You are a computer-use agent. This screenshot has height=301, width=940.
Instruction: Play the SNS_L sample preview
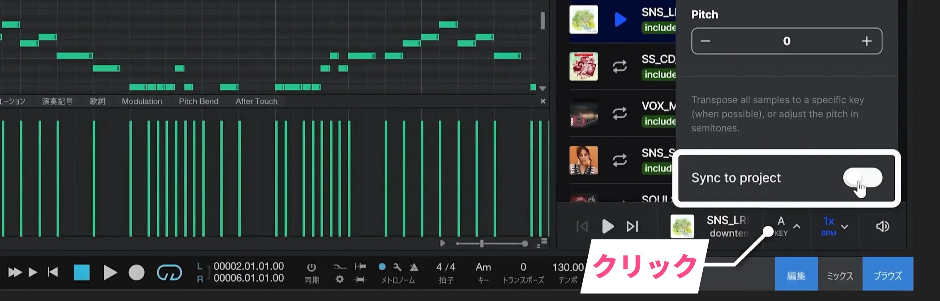(620, 20)
